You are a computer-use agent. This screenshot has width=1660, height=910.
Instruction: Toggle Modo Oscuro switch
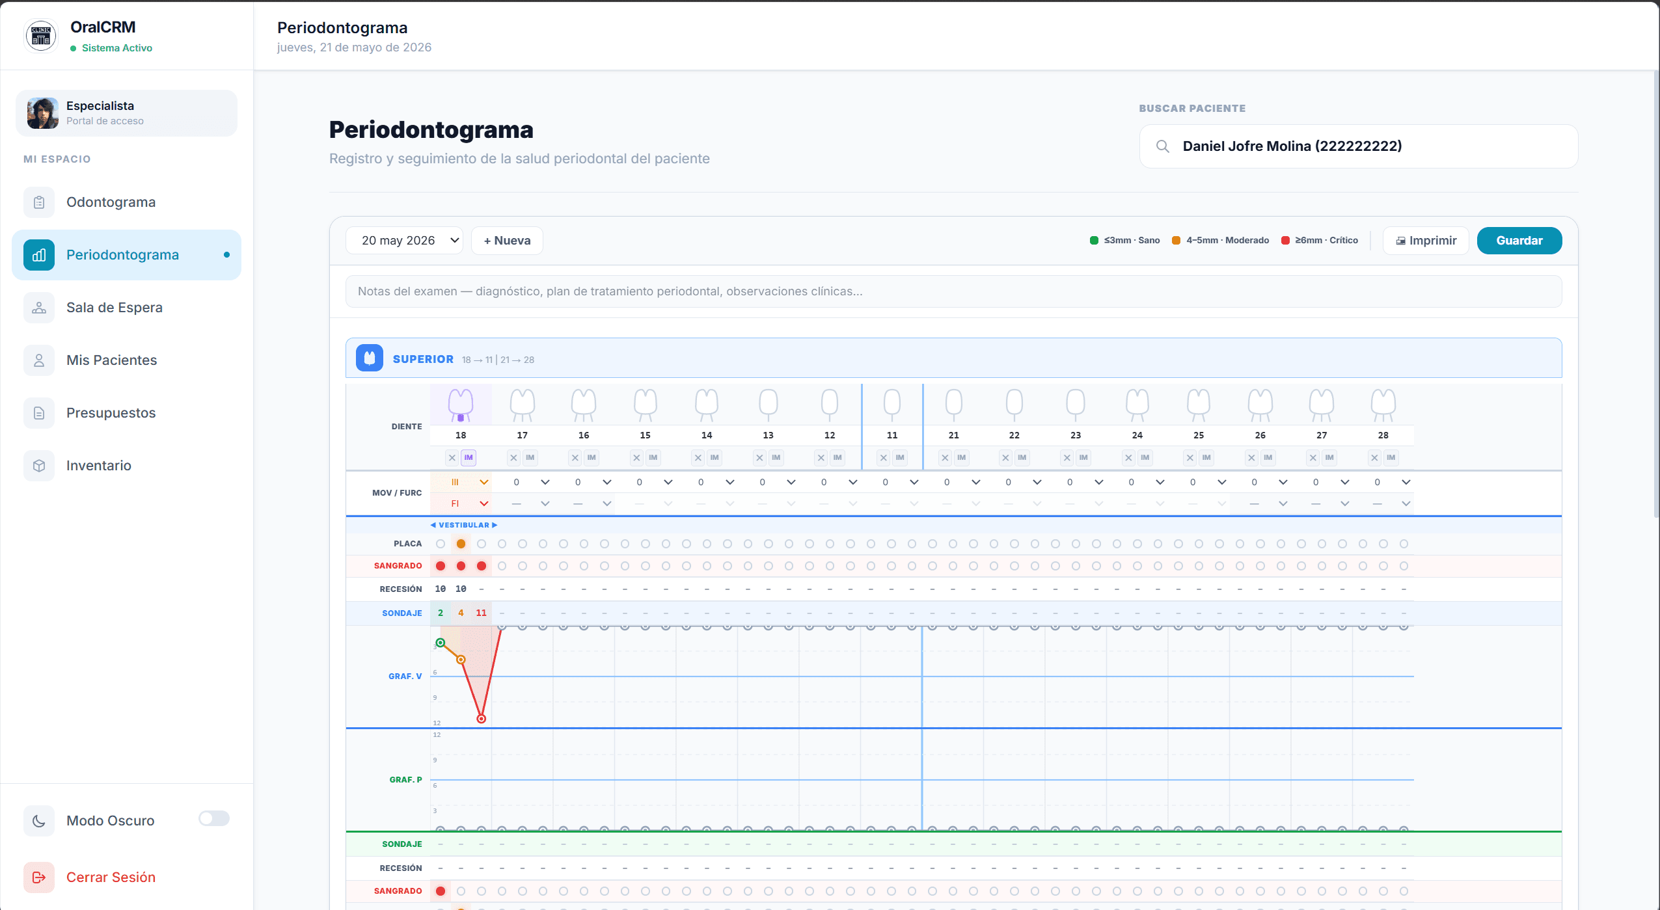pyautogui.click(x=214, y=818)
